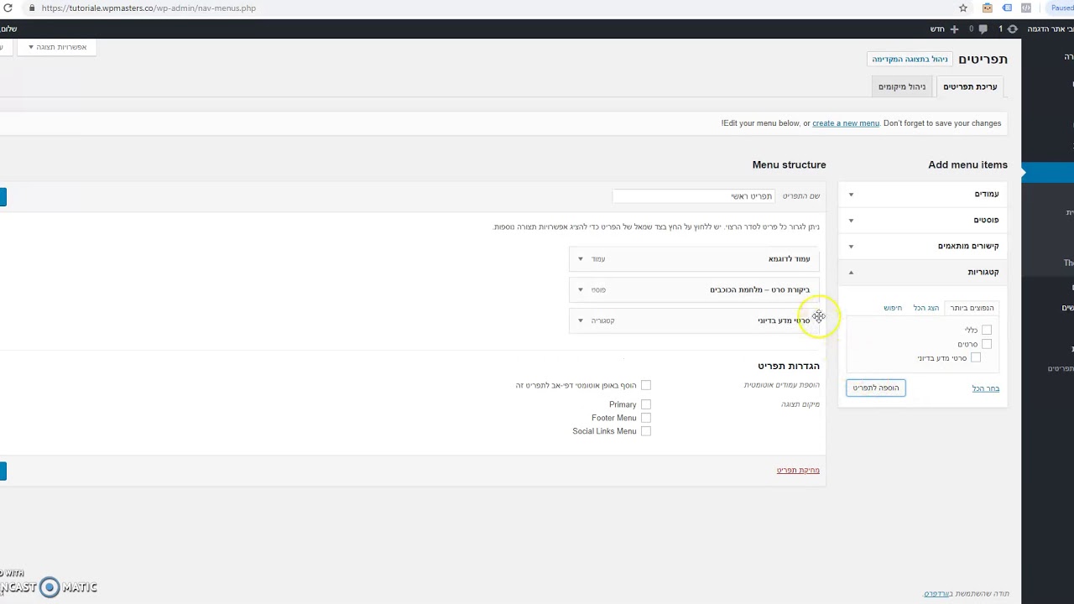Check the Social Links Menu location
This screenshot has height=604, width=1074.
[646, 431]
